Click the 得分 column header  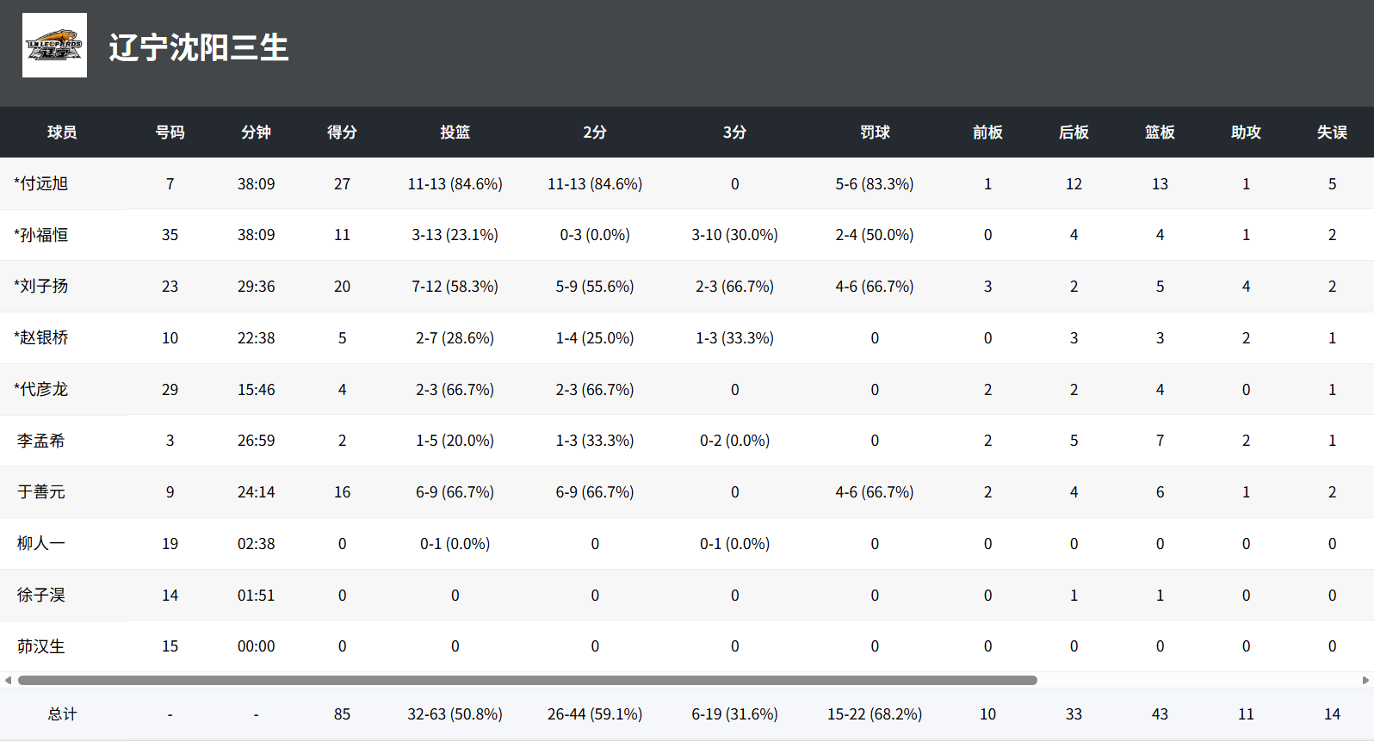click(342, 133)
